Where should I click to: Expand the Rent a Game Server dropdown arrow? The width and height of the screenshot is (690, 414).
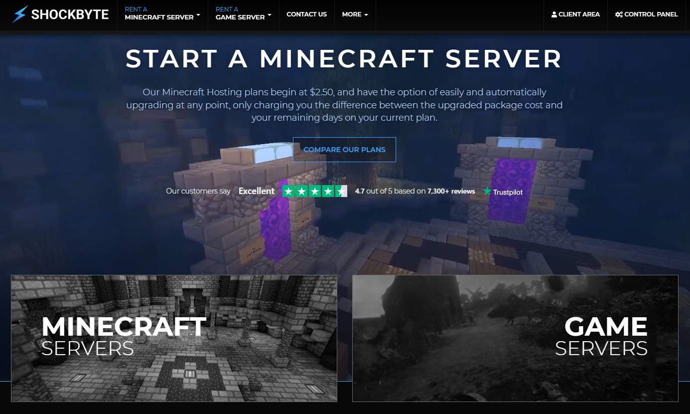pos(270,15)
